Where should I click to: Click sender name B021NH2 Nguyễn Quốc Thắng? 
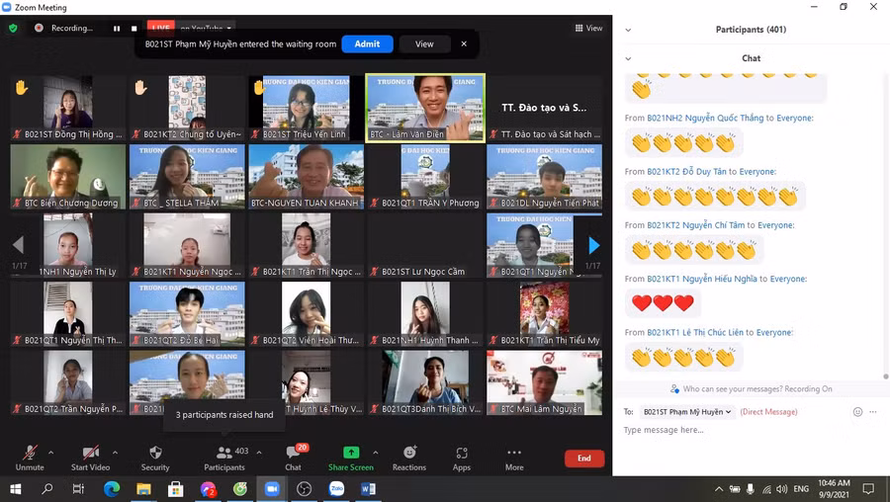pos(705,118)
